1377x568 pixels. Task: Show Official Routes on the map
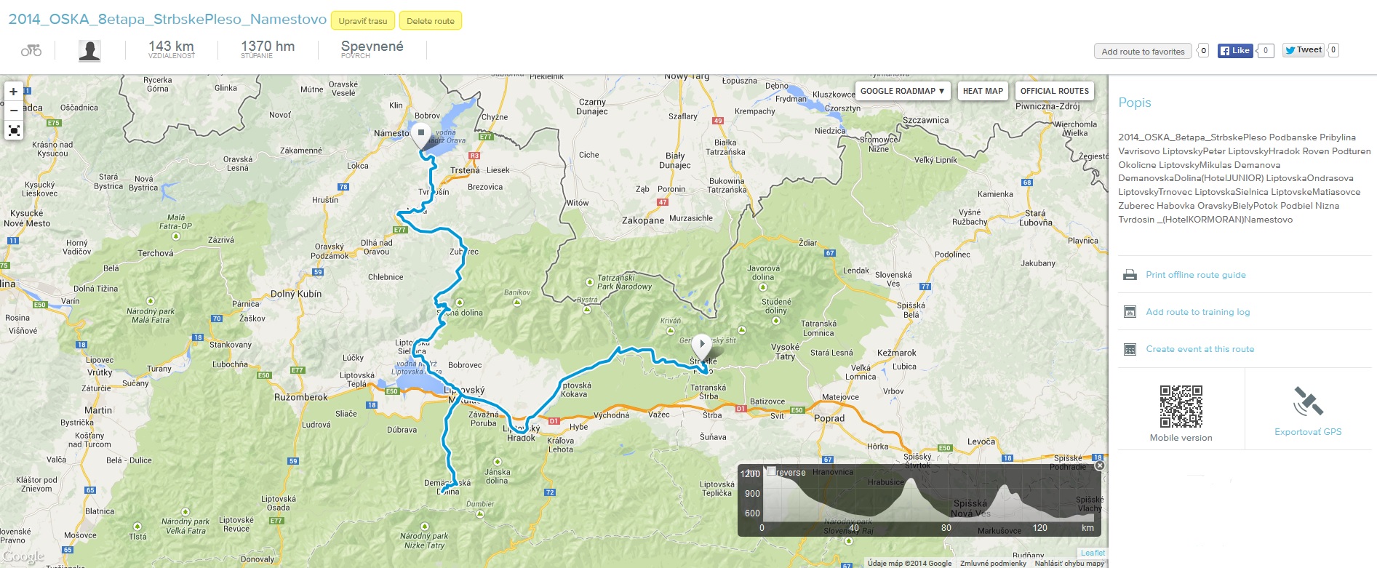click(1055, 91)
